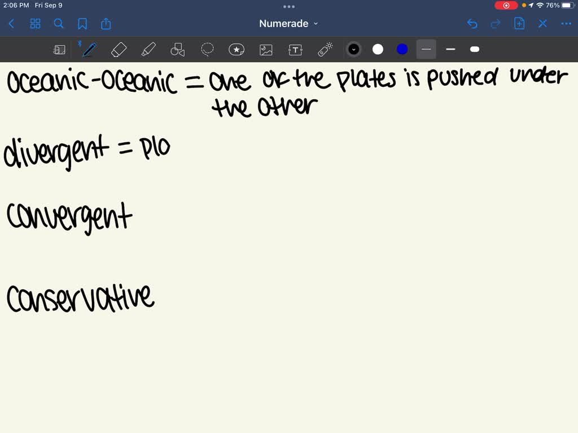Image resolution: width=578 pixels, height=433 pixels.
Task: Add a new page
Action: pos(519,24)
